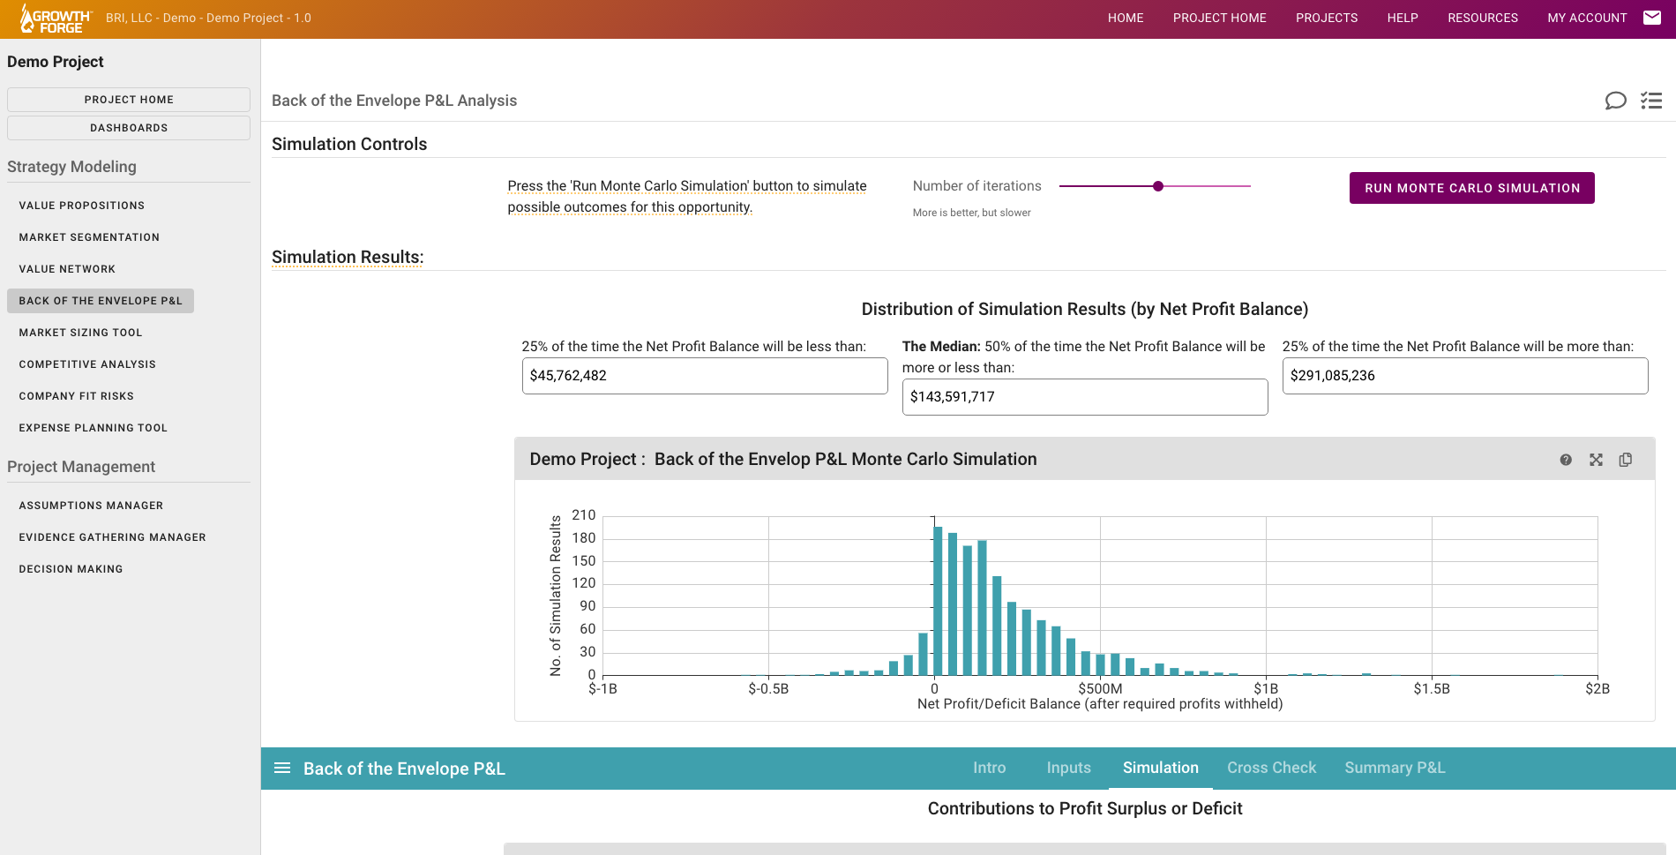Open the RESOURCES menu item
The width and height of the screenshot is (1676, 855).
click(1483, 18)
